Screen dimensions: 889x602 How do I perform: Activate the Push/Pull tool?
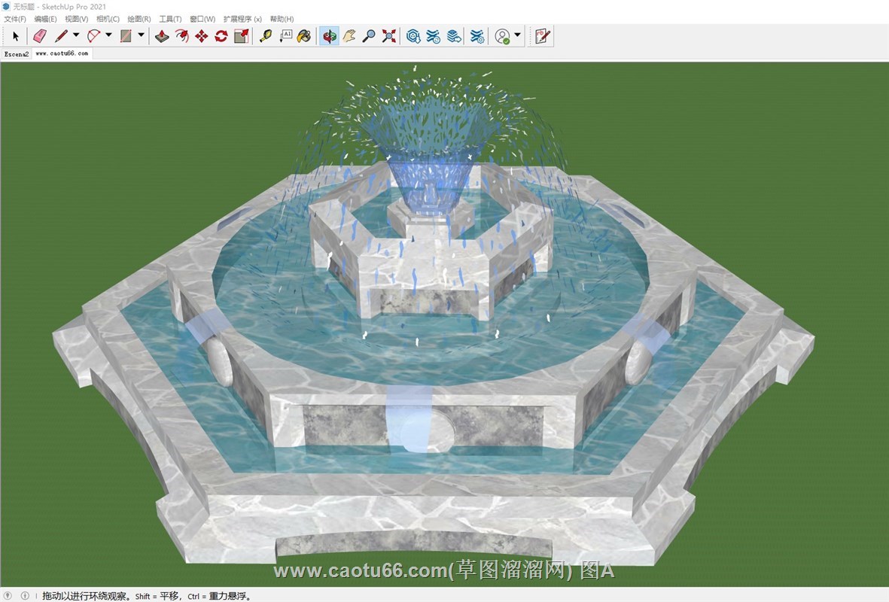[x=162, y=35]
